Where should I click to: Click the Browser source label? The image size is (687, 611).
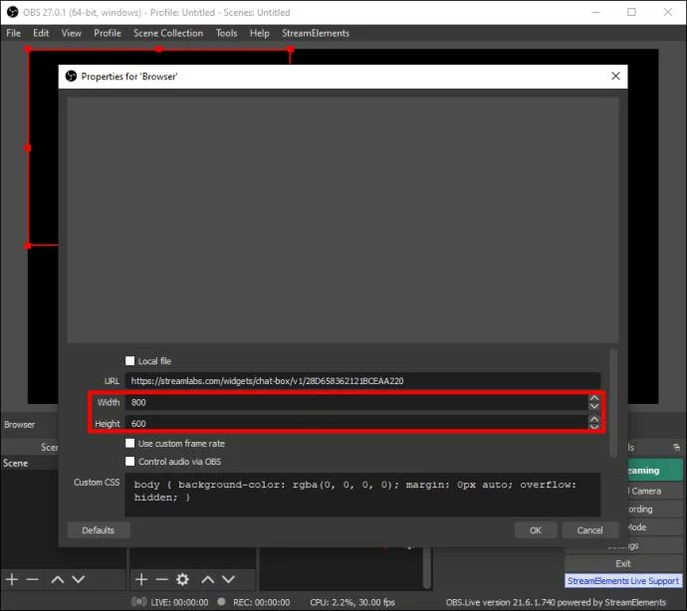coord(19,424)
